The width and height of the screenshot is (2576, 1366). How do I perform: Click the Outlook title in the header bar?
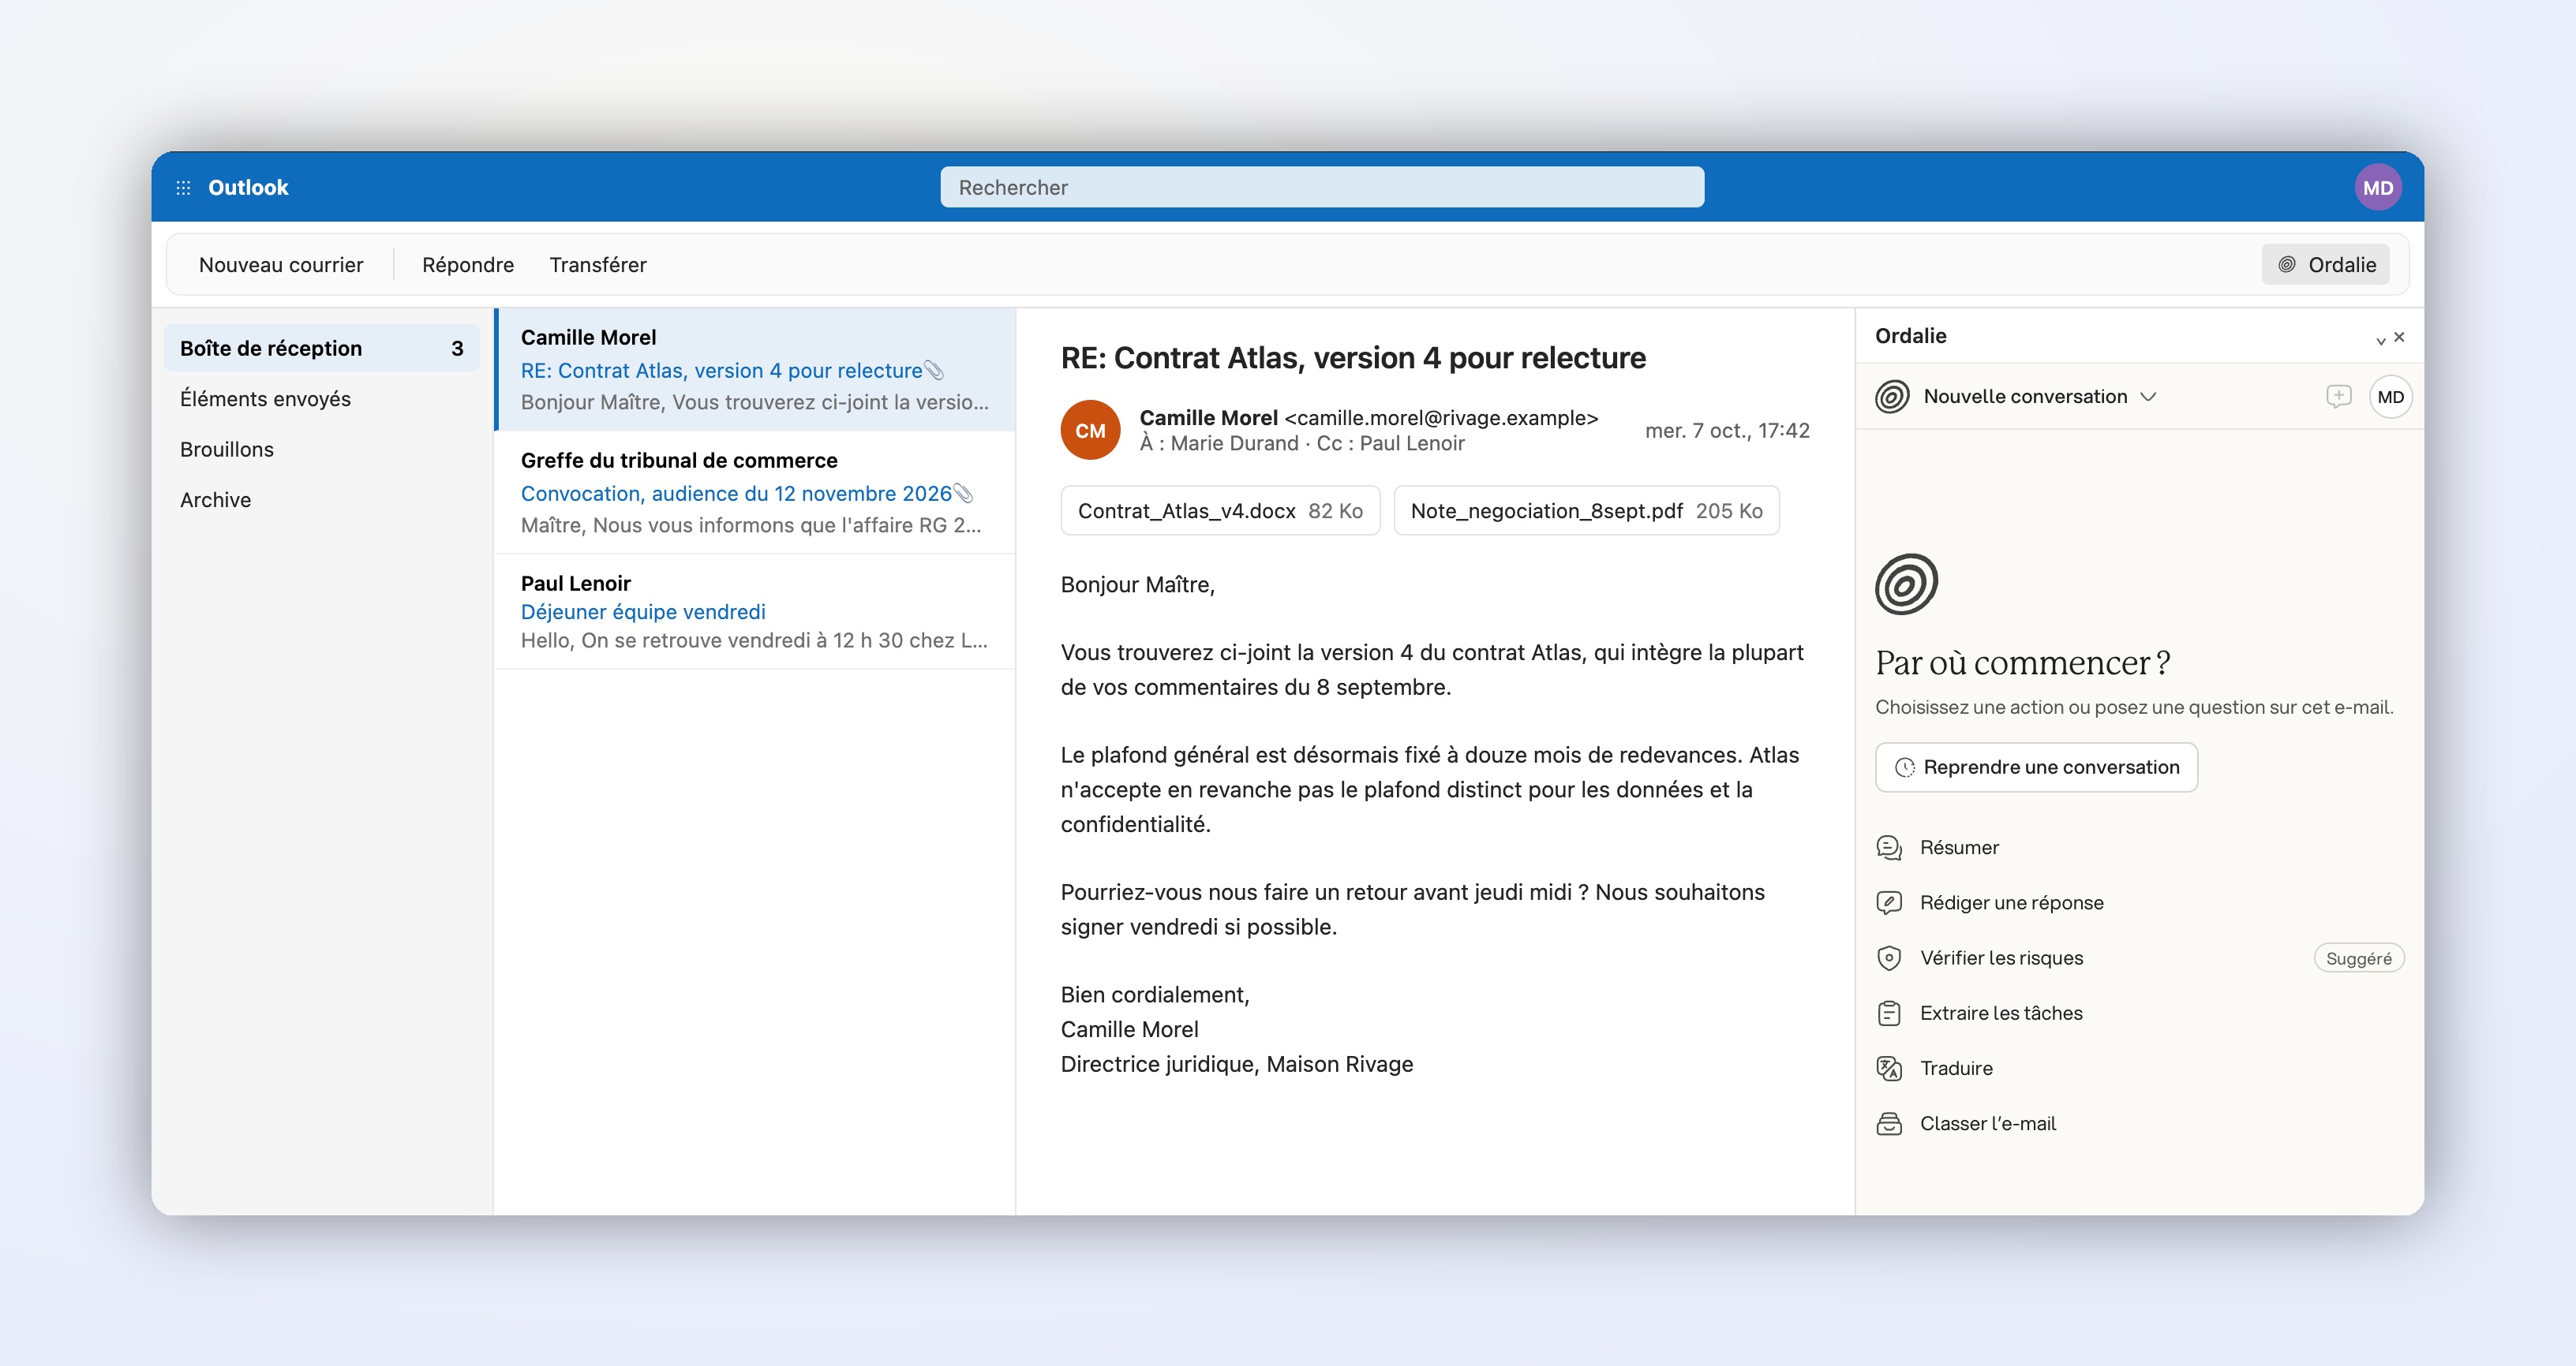coord(248,188)
